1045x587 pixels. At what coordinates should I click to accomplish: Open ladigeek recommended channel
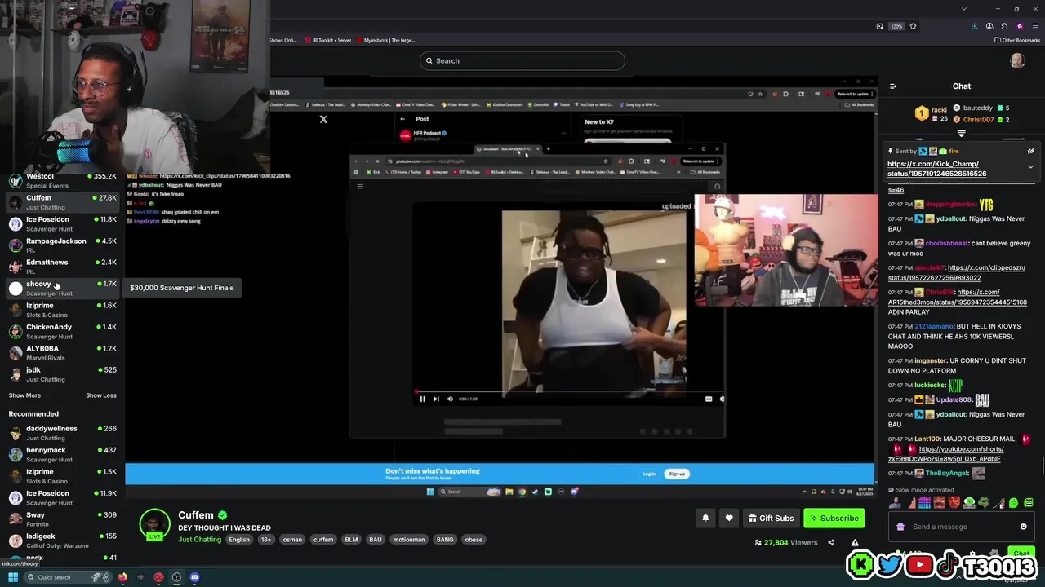click(63, 541)
